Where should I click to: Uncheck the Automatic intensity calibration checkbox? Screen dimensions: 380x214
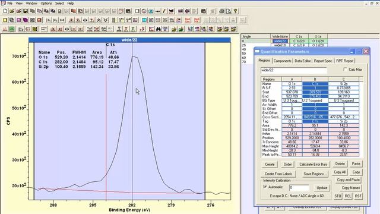coord(265,187)
